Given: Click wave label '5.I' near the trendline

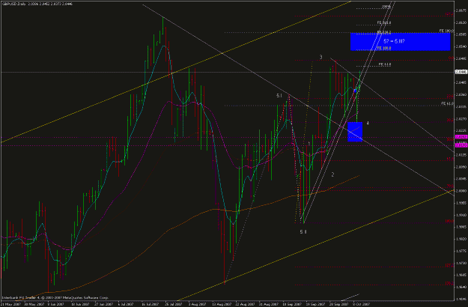Looking at the screenshot, I should tap(279, 96).
